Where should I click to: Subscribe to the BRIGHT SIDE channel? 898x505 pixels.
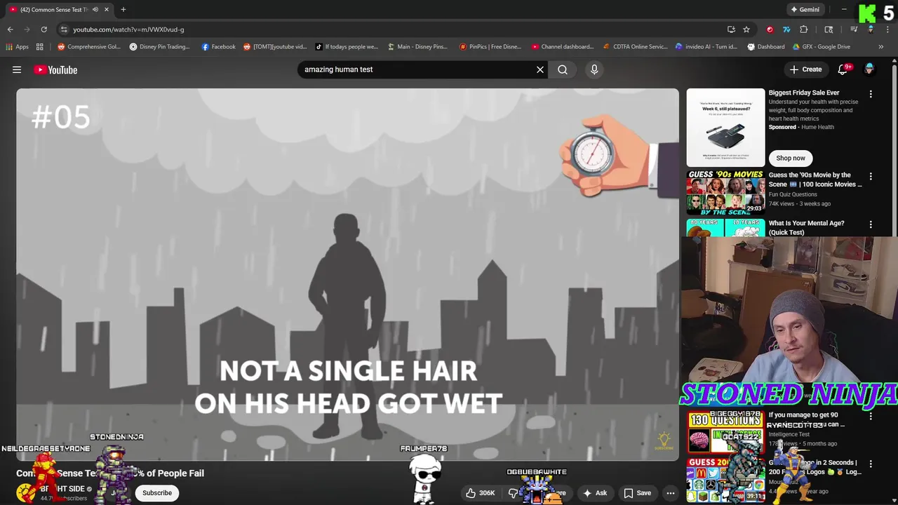157,493
